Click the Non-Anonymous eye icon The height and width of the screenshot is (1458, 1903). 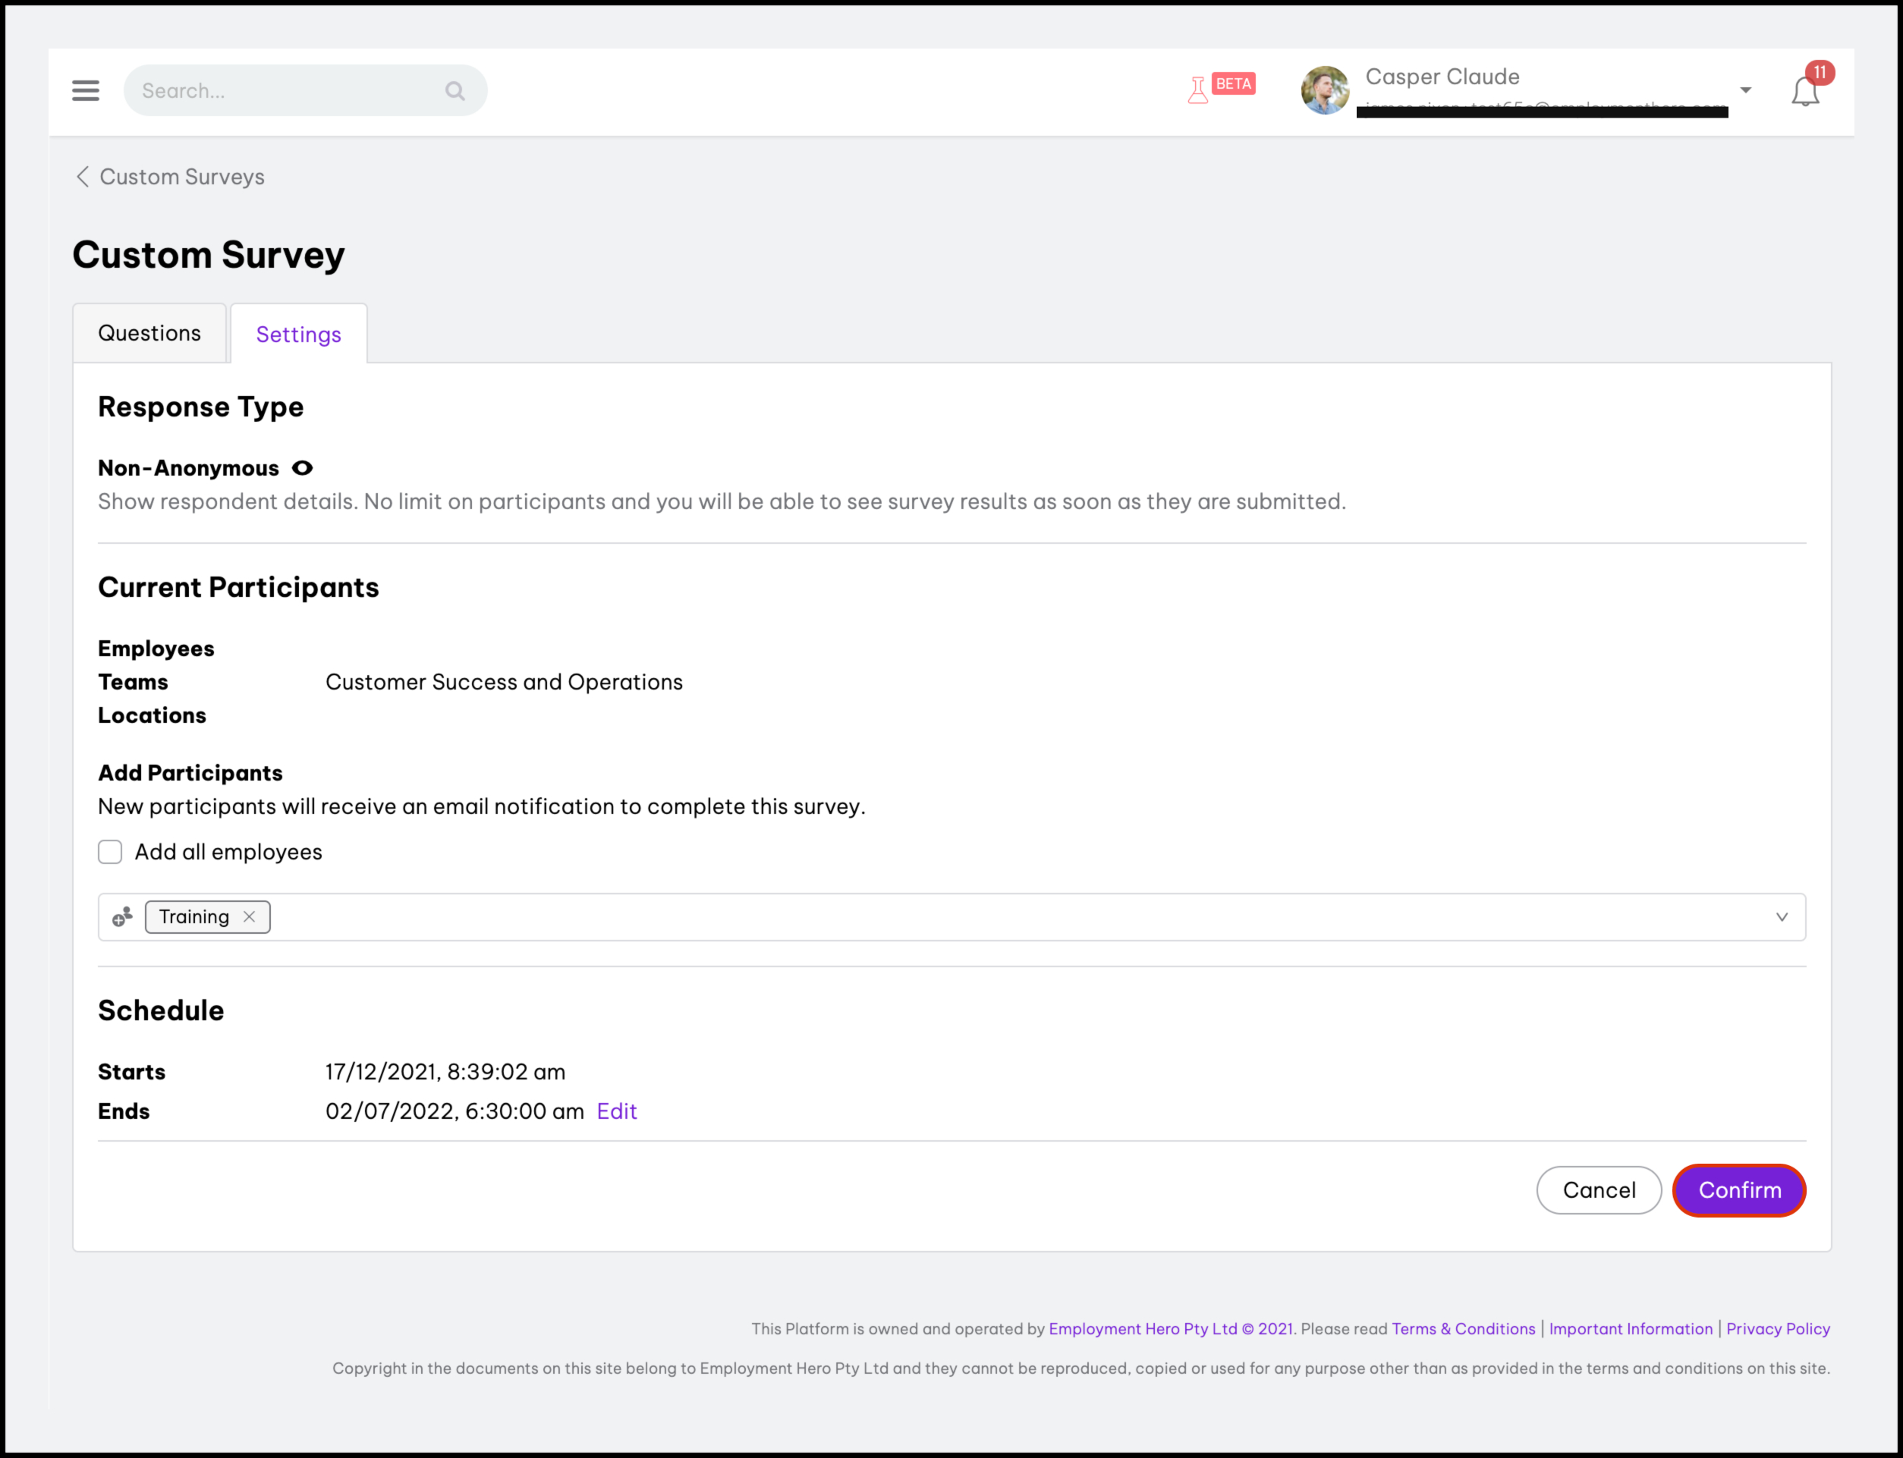click(x=302, y=469)
